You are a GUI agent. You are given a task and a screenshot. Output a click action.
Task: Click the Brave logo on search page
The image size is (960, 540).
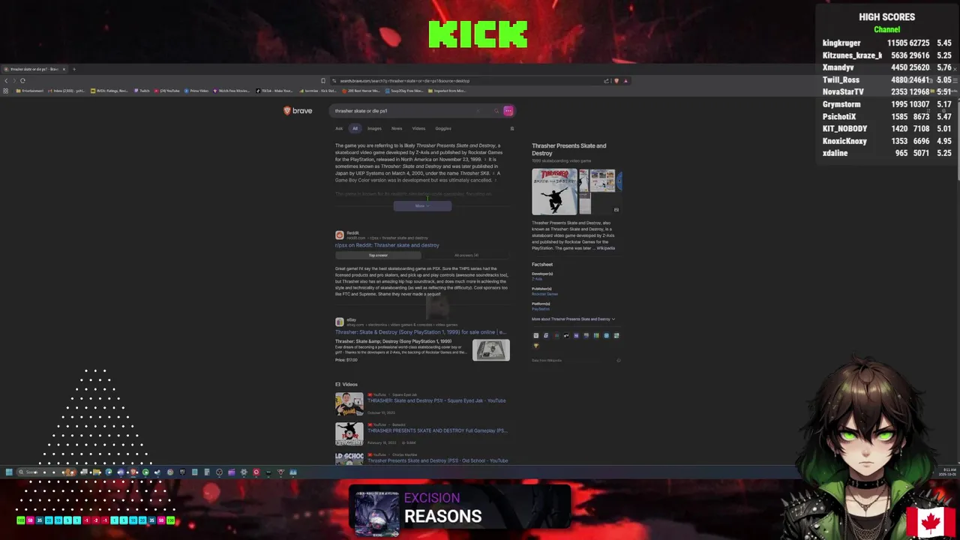coord(298,110)
